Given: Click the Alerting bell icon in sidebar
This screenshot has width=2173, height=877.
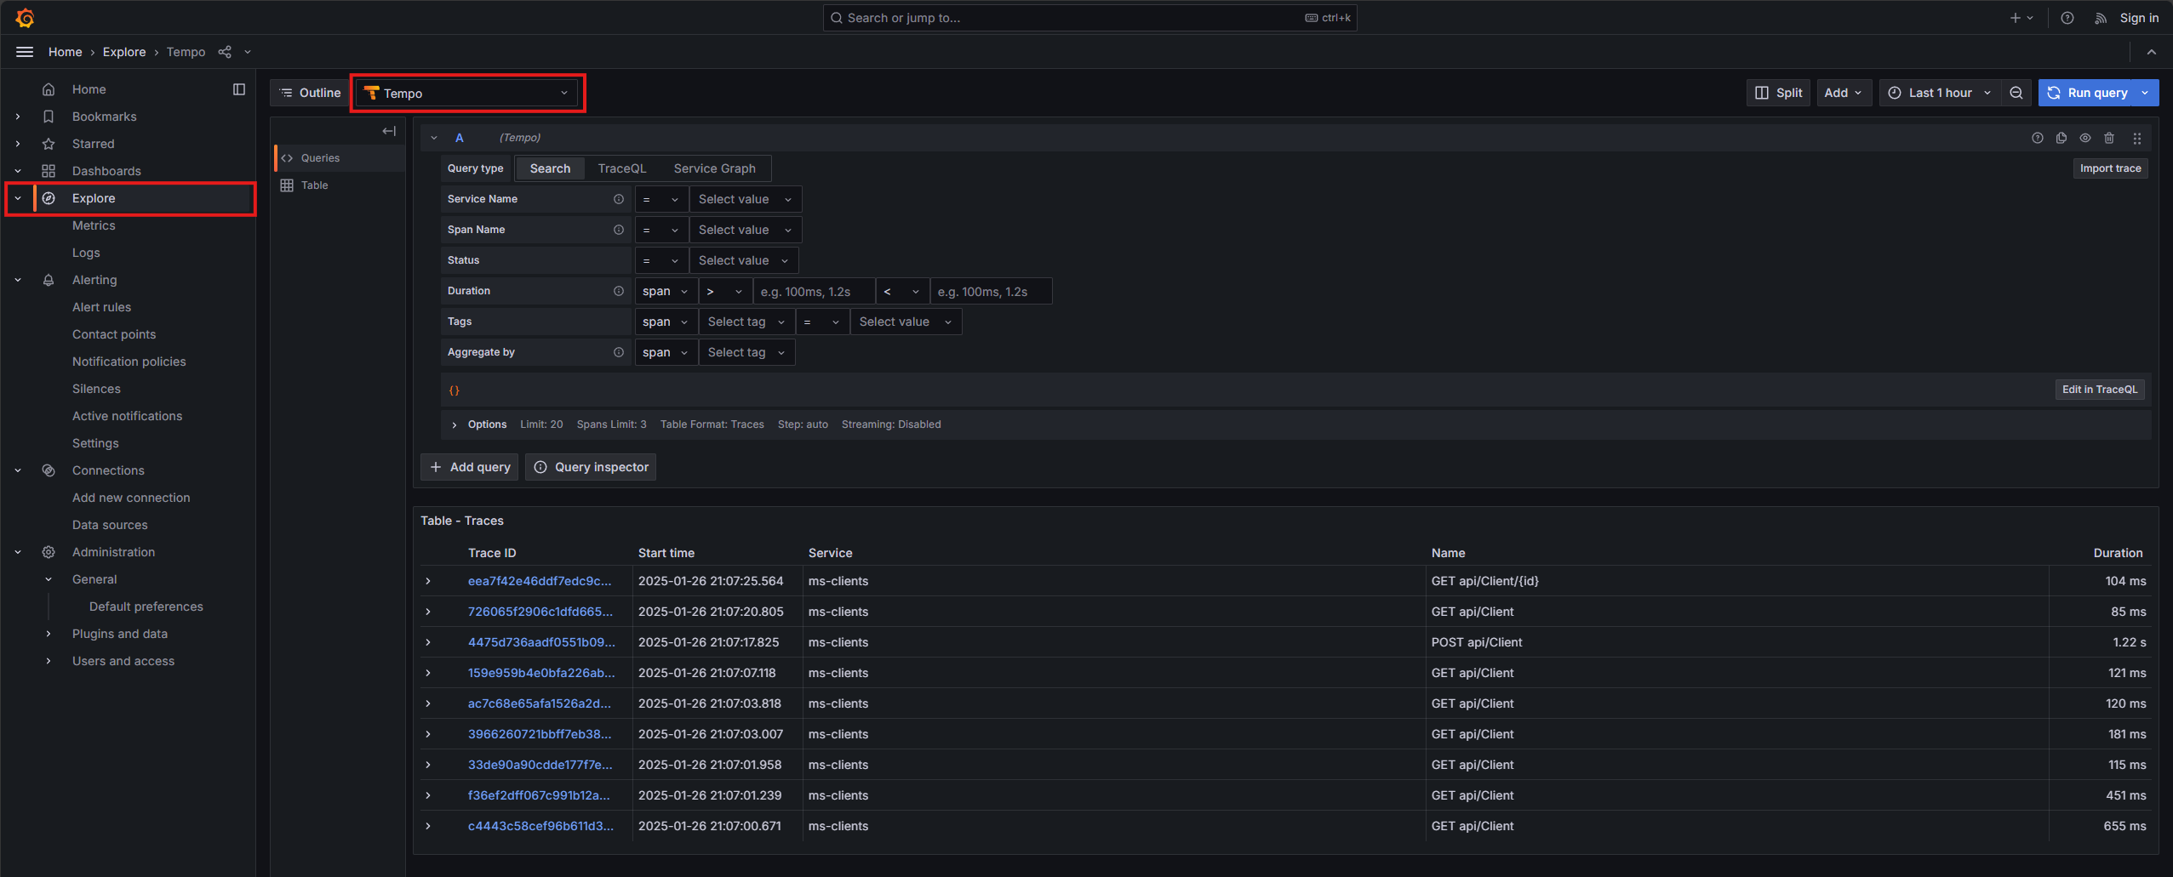Looking at the screenshot, I should [49, 280].
